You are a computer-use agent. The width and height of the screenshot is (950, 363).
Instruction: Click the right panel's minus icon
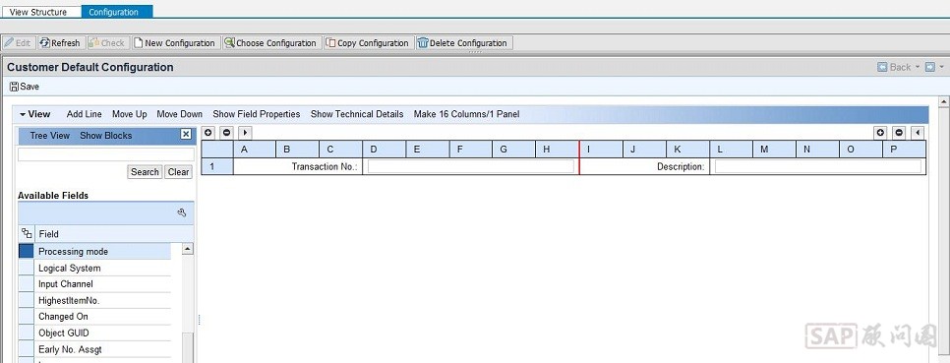(899, 133)
